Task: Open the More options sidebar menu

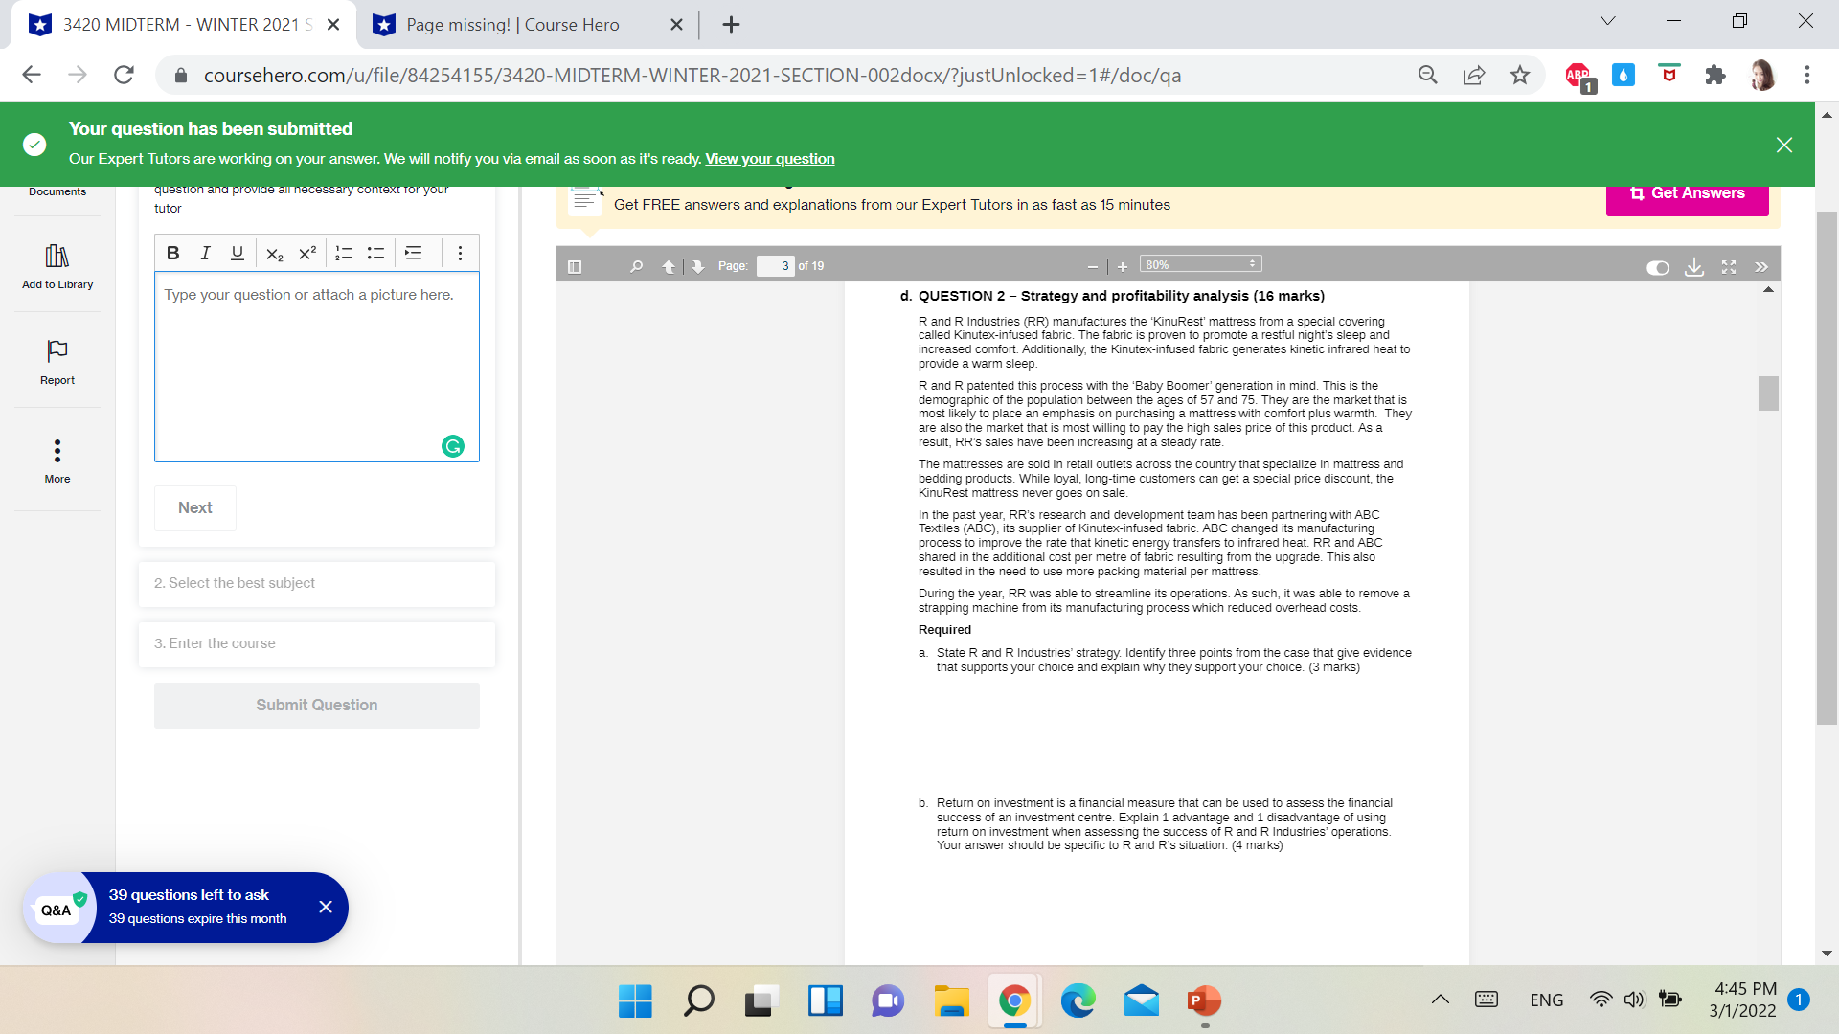Action: [x=57, y=460]
